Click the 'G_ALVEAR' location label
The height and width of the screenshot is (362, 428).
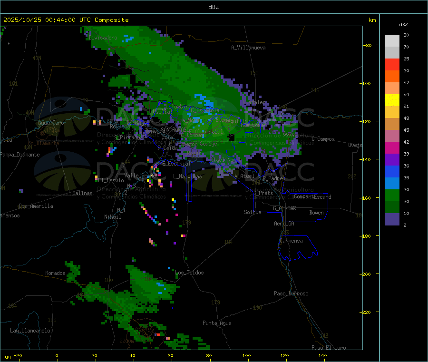284,208
